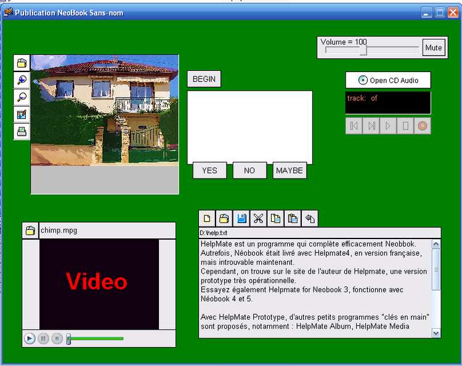Open a video file with the folder icon
Image resolution: width=462 pixels, height=366 pixels.
pos(30,230)
